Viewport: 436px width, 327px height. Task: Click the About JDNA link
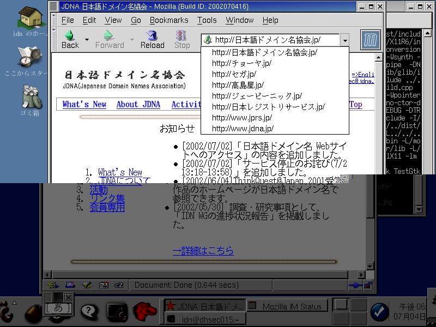tap(138, 105)
